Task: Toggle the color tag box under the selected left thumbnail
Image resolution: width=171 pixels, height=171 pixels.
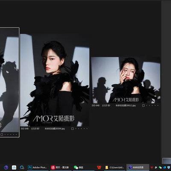Action: pyautogui.click(x=2, y=134)
